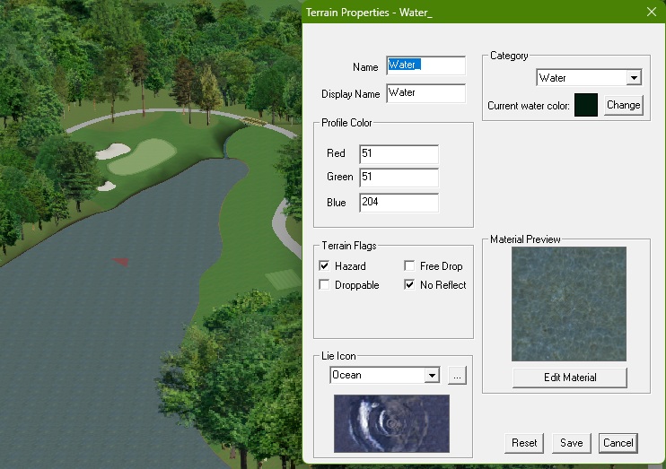
Task: Click the Reset button
Action: [x=524, y=443]
